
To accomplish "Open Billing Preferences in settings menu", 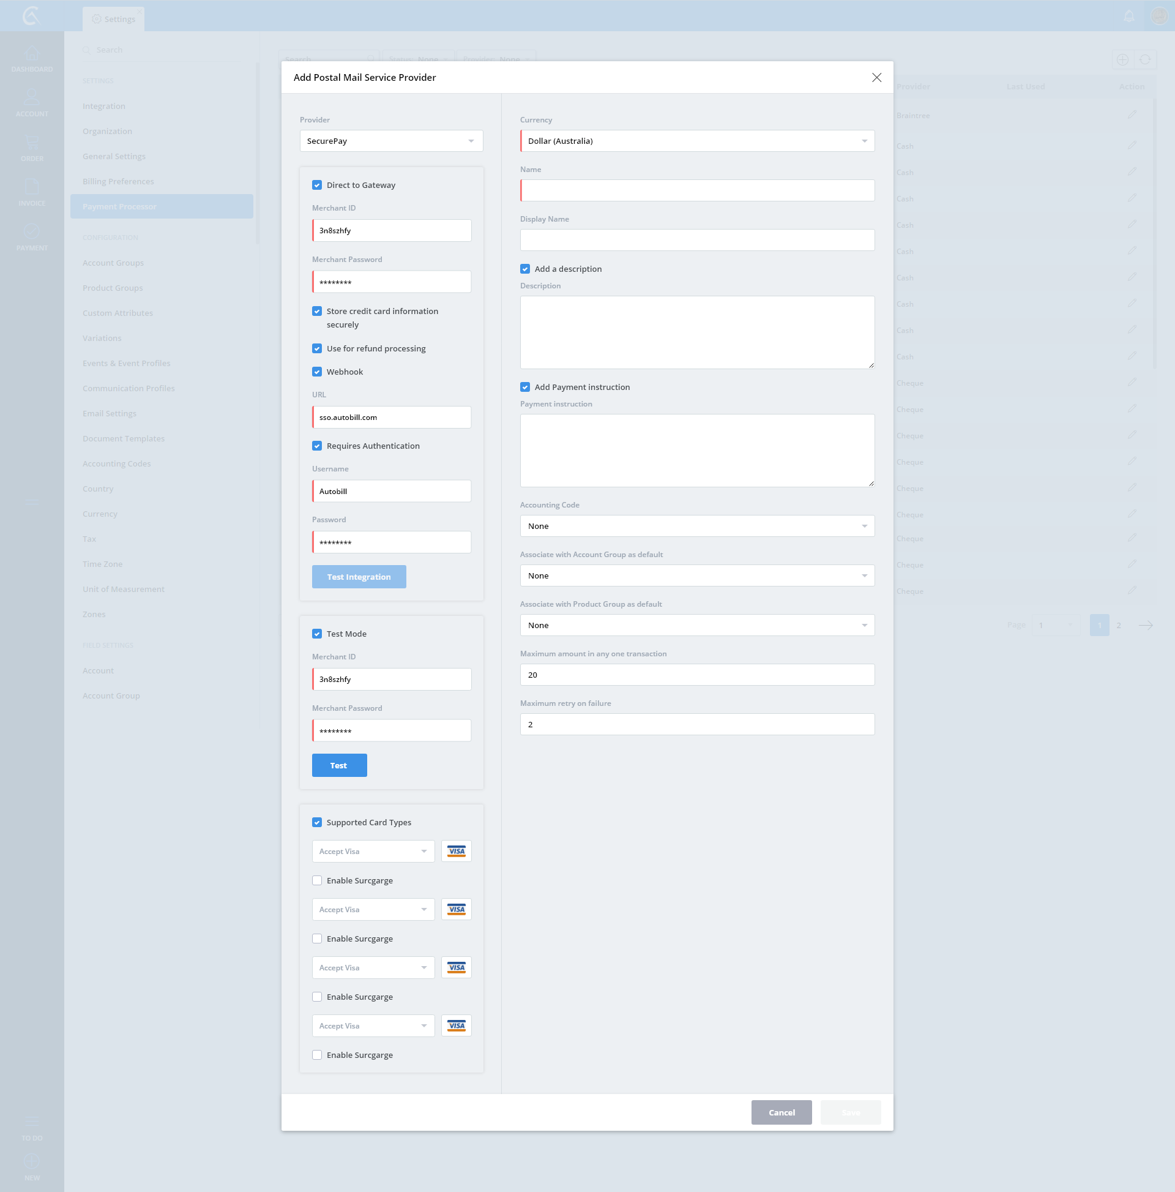I will click(x=119, y=181).
